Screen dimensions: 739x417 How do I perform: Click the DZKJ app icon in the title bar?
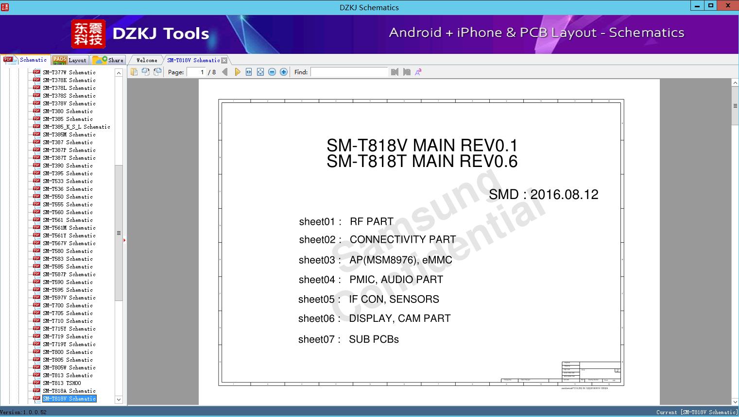coord(5,7)
